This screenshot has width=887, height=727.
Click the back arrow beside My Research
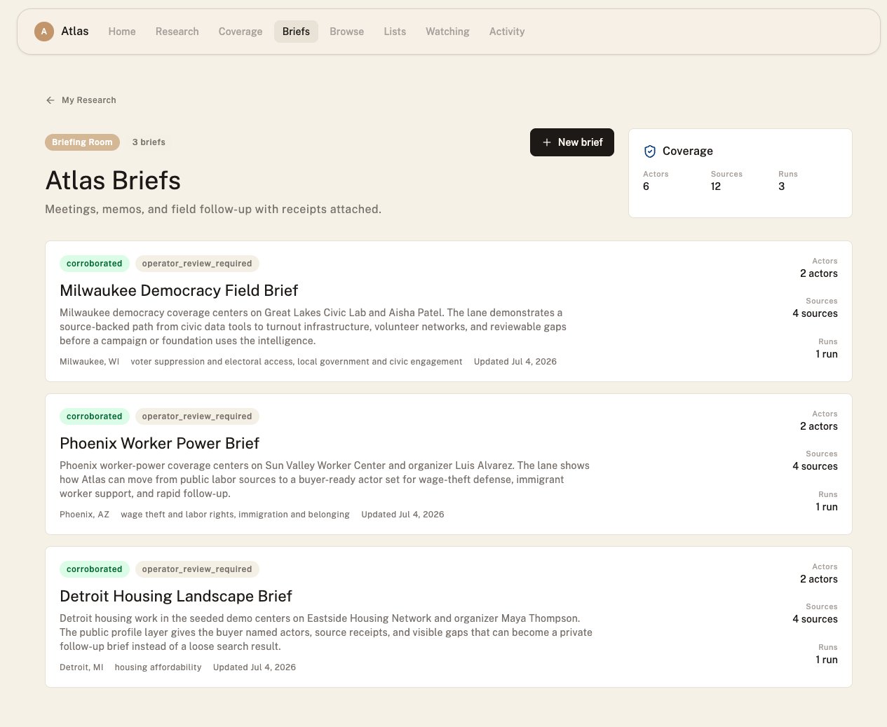pyautogui.click(x=50, y=100)
